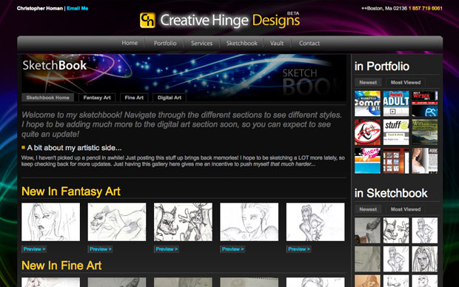The width and height of the screenshot is (459, 287).
Task: Click the in Sketchbook sidebar heading
Action: coord(391,193)
